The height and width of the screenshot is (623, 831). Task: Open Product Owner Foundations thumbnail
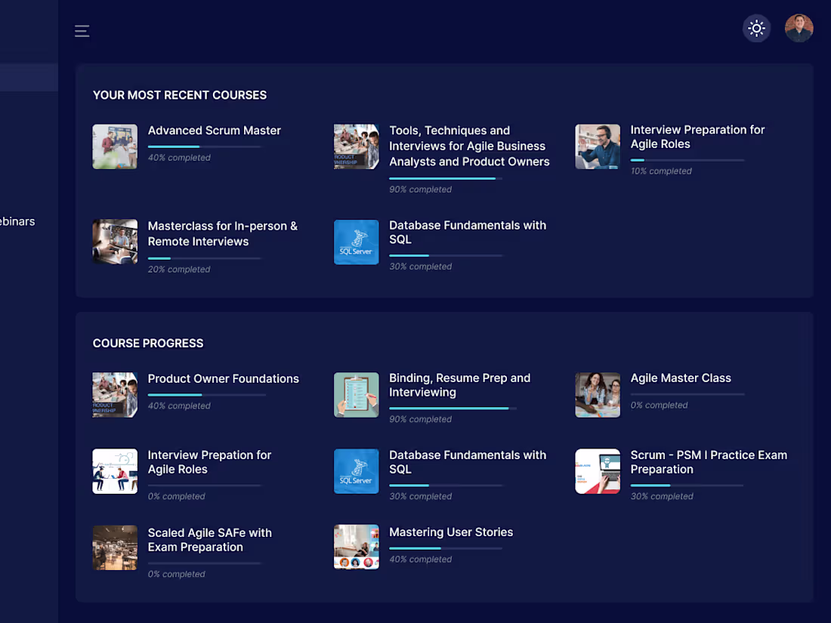click(x=115, y=395)
